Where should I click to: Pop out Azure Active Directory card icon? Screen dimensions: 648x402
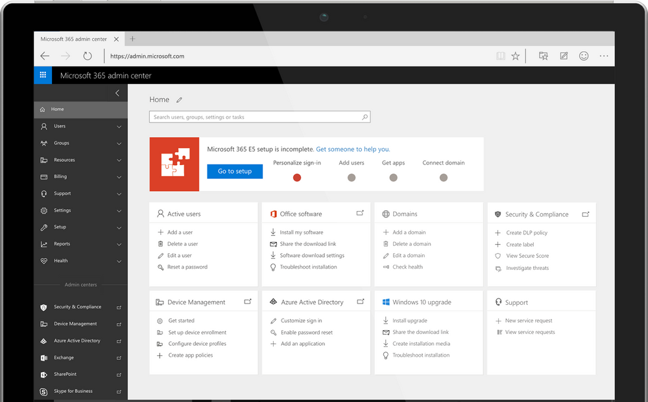click(361, 302)
